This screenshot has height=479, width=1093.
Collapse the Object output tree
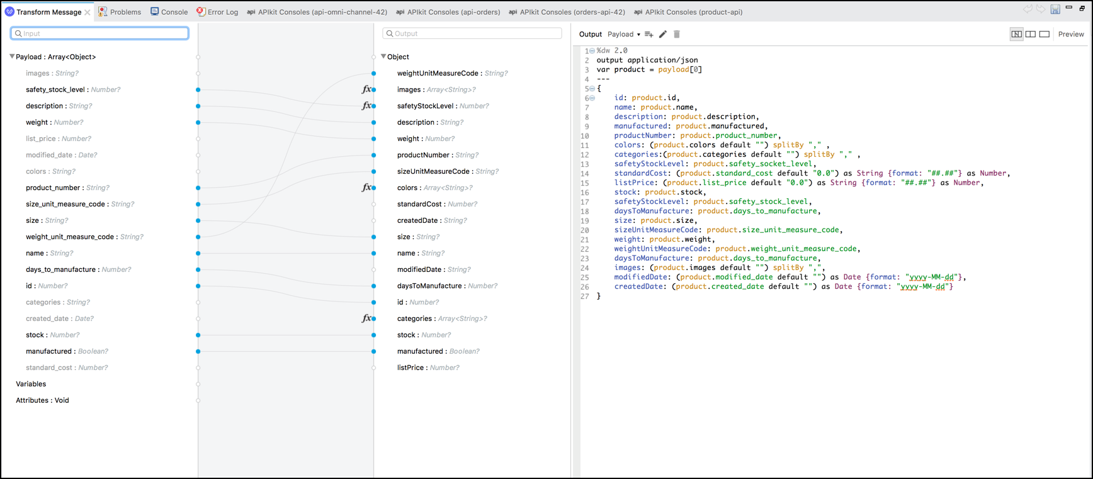click(383, 57)
